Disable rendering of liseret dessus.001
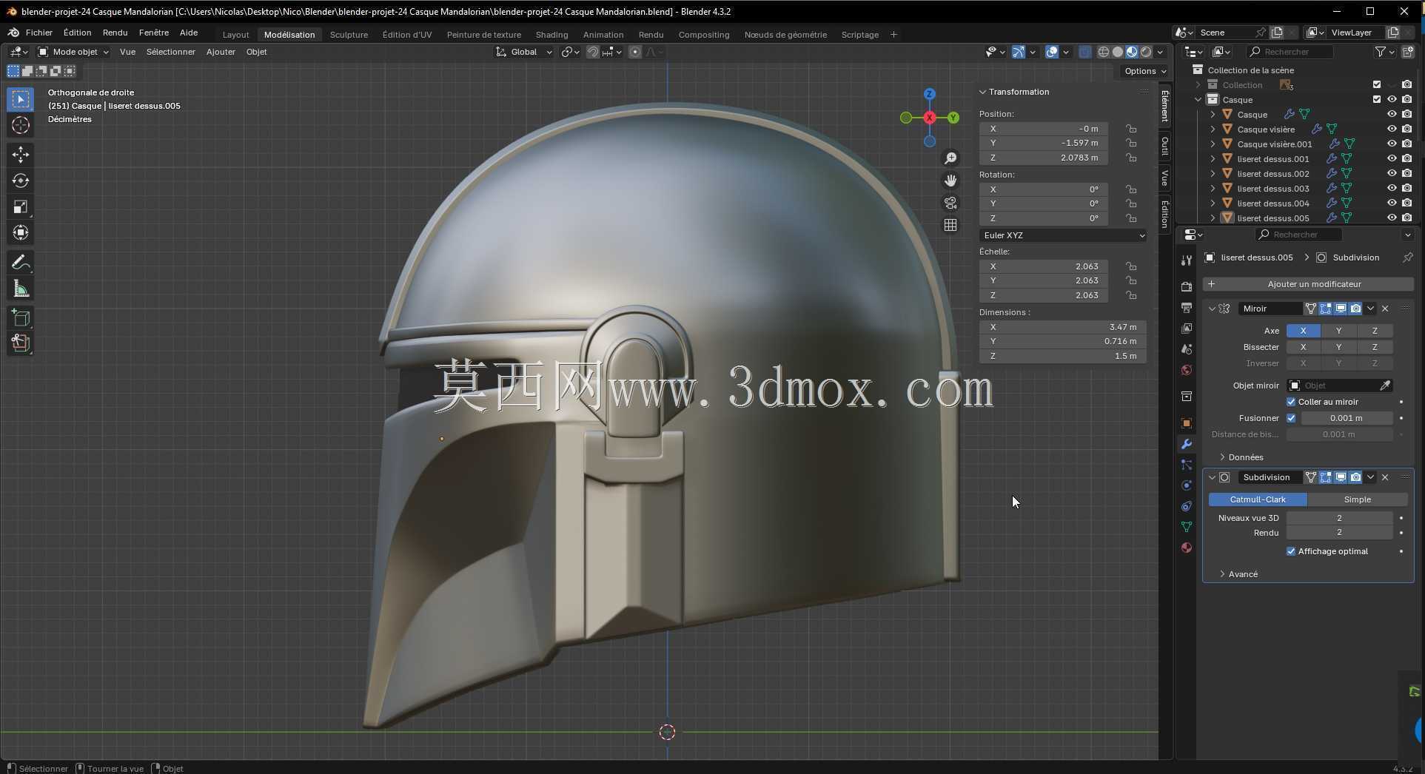The height and width of the screenshot is (774, 1425). [x=1406, y=159]
